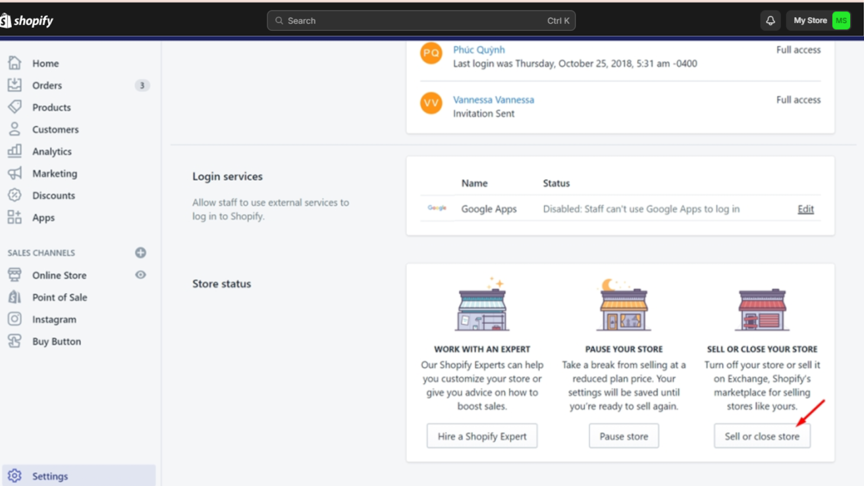Click the Apps grid icon
The height and width of the screenshot is (486, 864).
pyautogui.click(x=15, y=217)
